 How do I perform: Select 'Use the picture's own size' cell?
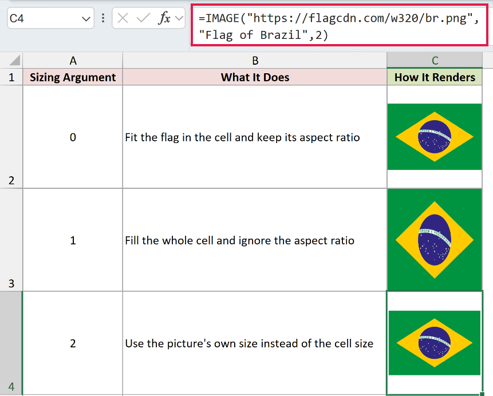coord(255,343)
